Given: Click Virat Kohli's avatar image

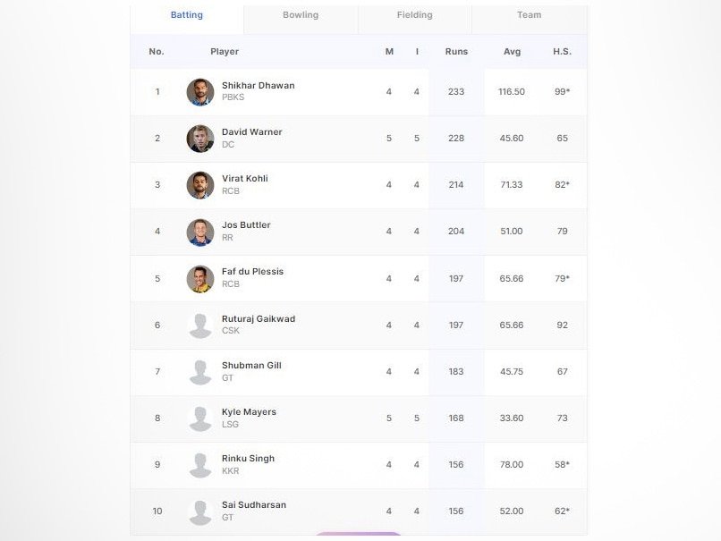Looking at the screenshot, I should coord(200,185).
